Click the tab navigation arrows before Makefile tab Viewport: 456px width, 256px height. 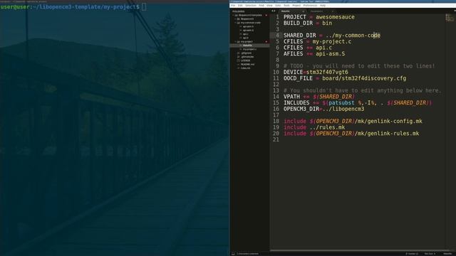coord(274,11)
